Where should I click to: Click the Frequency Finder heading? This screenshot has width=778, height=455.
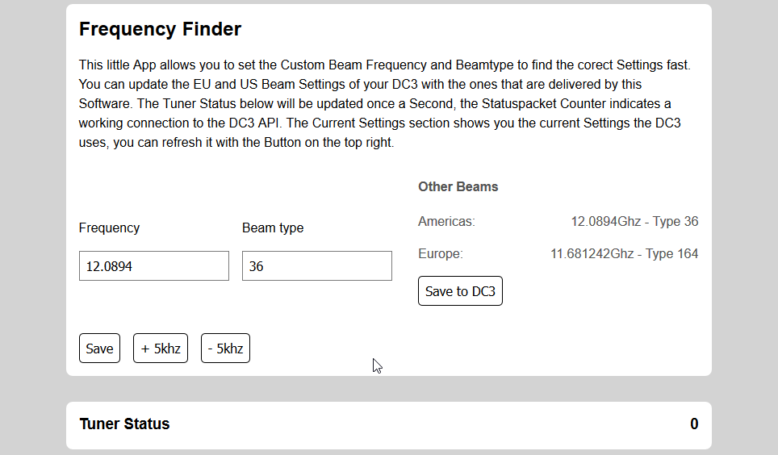(160, 29)
